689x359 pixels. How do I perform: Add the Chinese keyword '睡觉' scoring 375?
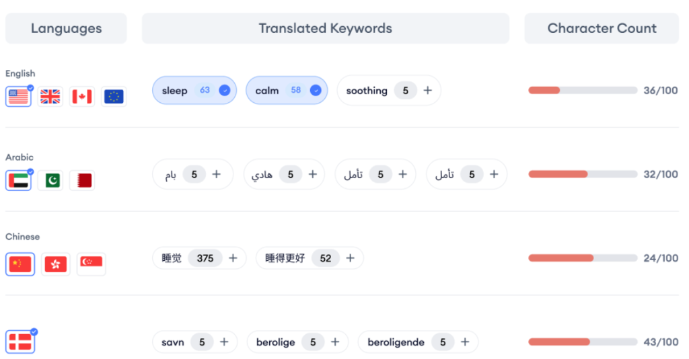pyautogui.click(x=233, y=258)
